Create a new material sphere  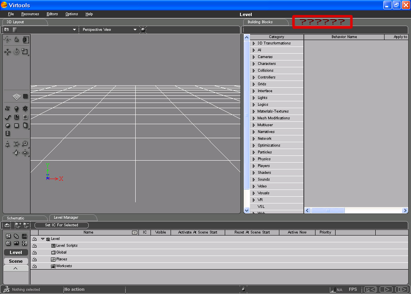(8, 125)
